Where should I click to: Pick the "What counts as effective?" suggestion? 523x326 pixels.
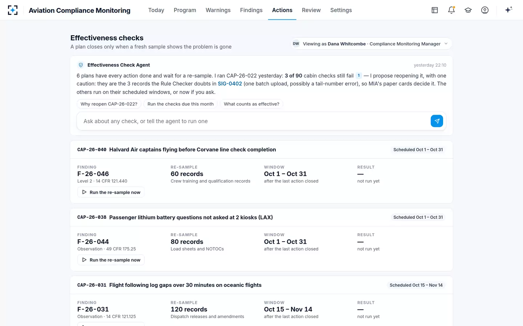tap(252, 104)
